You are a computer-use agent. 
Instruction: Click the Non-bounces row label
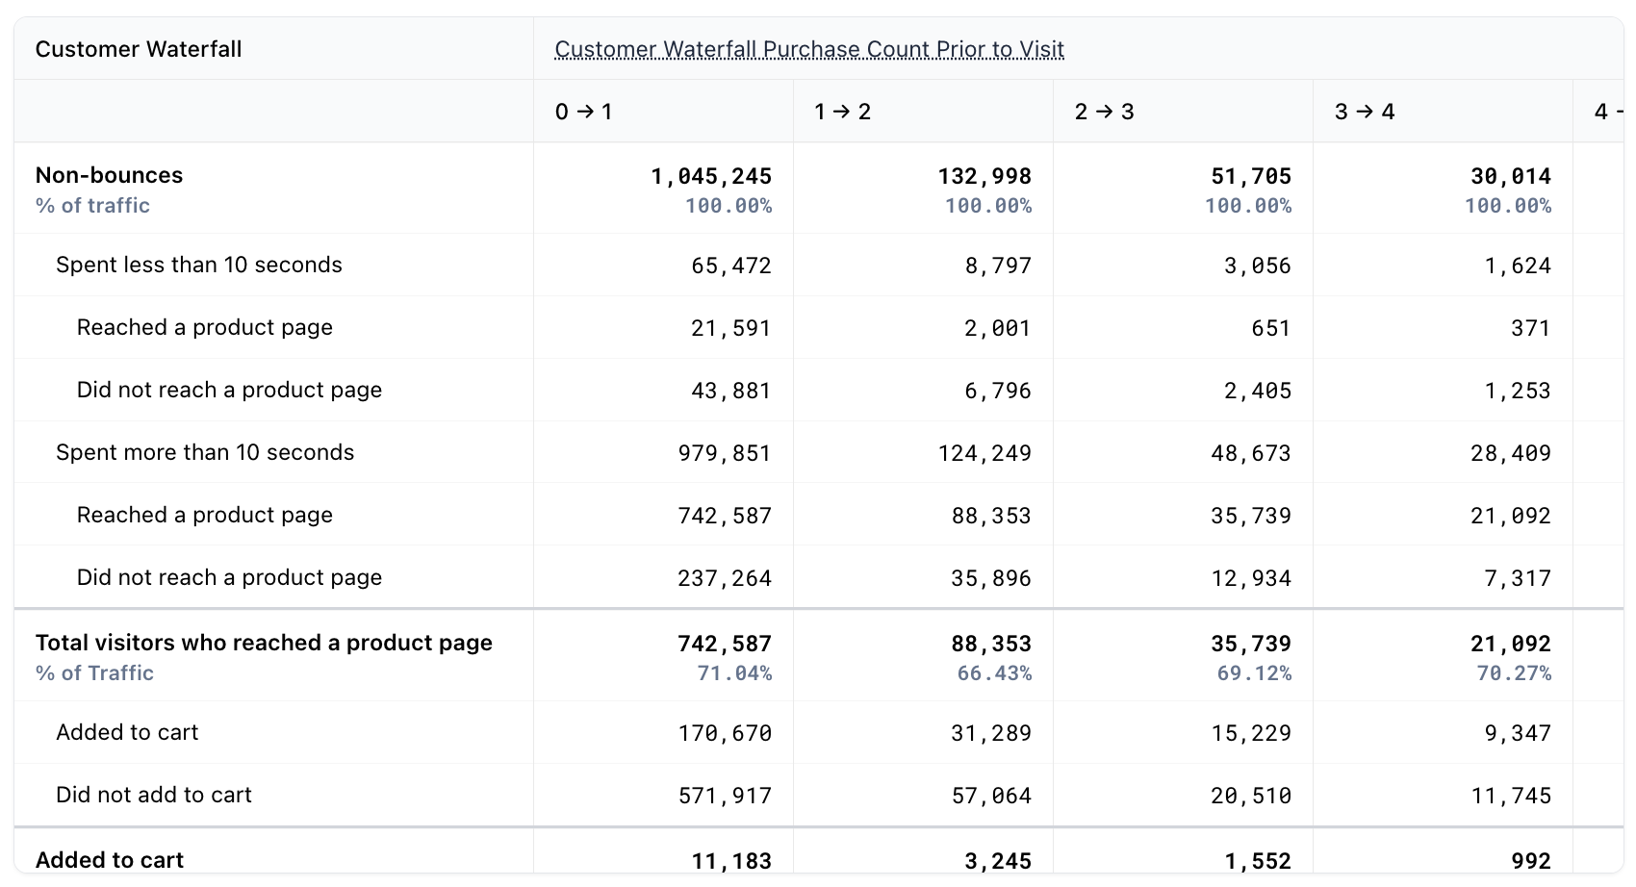point(109,175)
